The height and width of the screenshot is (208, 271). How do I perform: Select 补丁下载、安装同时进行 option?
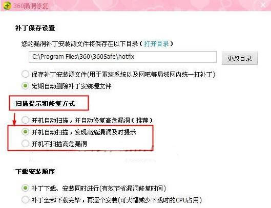click(25, 188)
